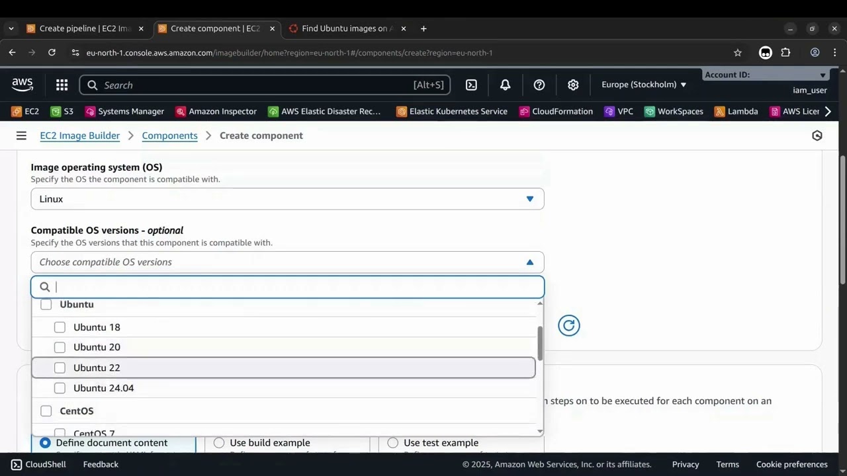Close the Create pipeline tab
847x476 pixels.
click(141, 28)
